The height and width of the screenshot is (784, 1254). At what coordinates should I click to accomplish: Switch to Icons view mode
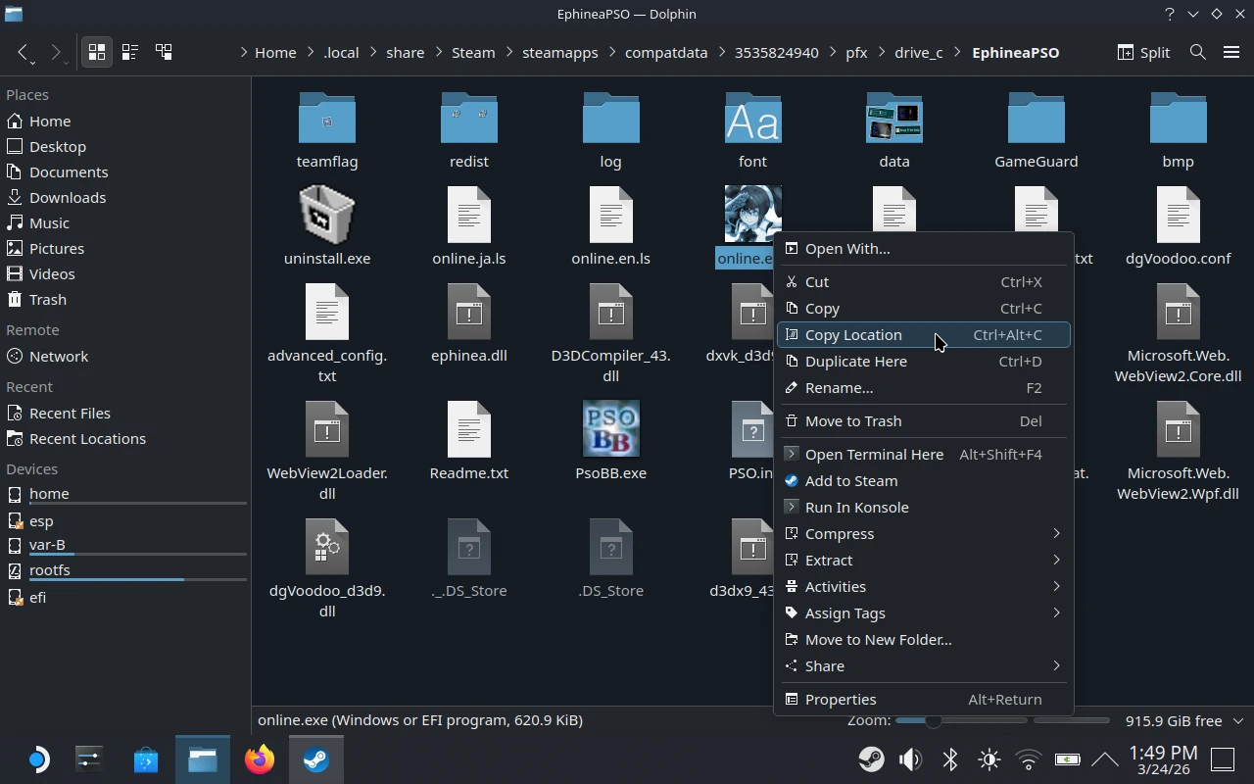click(96, 52)
